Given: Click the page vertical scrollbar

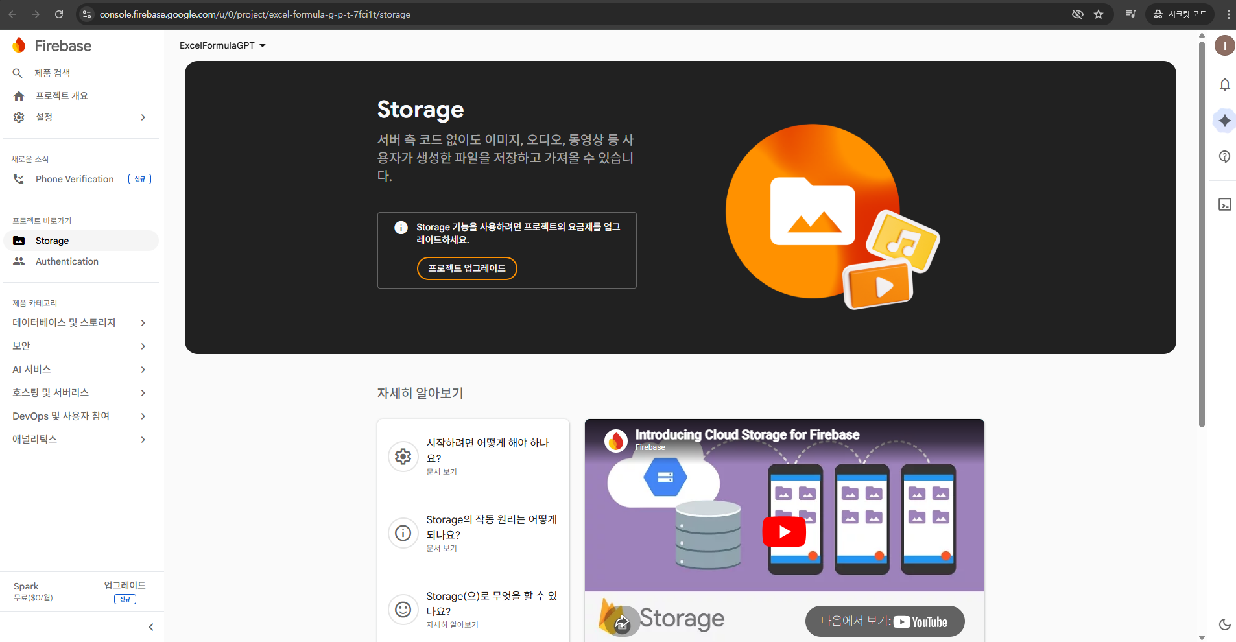Looking at the screenshot, I should click(1202, 233).
